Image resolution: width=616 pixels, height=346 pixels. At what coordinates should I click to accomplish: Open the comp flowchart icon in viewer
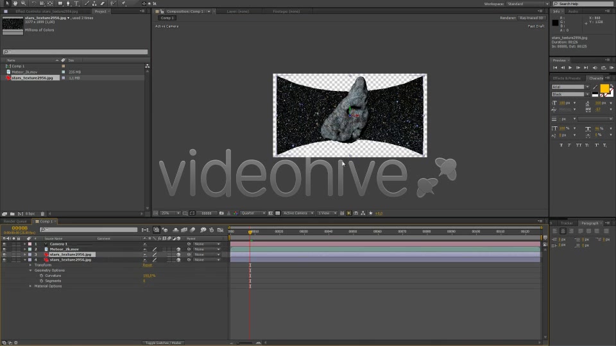coord(363,213)
